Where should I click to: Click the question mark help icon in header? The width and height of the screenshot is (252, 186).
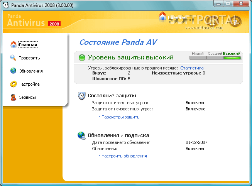235,21
